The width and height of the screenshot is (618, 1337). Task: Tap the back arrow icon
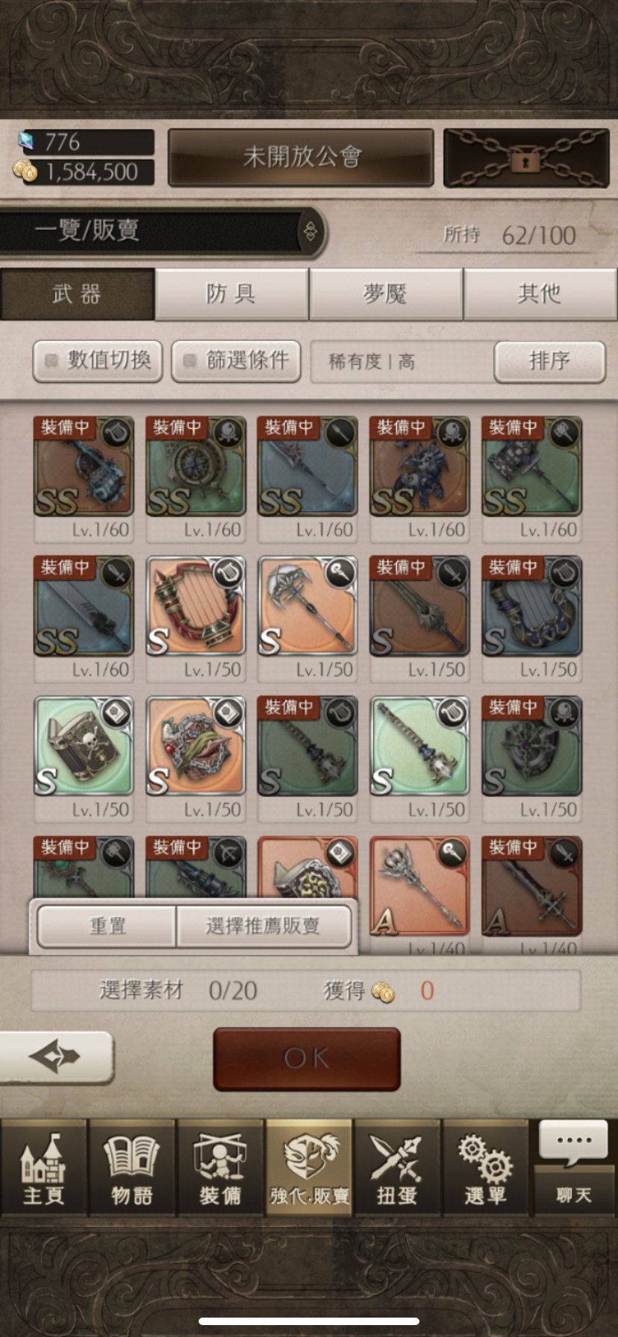(x=56, y=1056)
